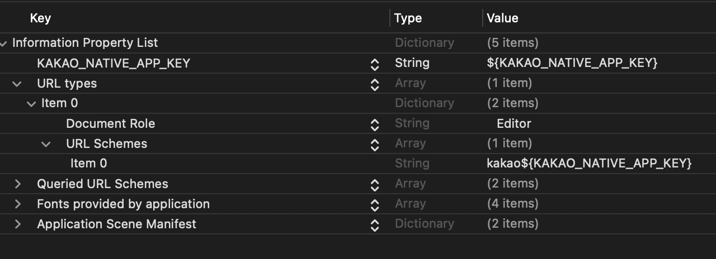This screenshot has height=259, width=716.
Task: Open type stepper for KAKAO_NATIVE_APP_KEY row
Action: [x=375, y=64]
